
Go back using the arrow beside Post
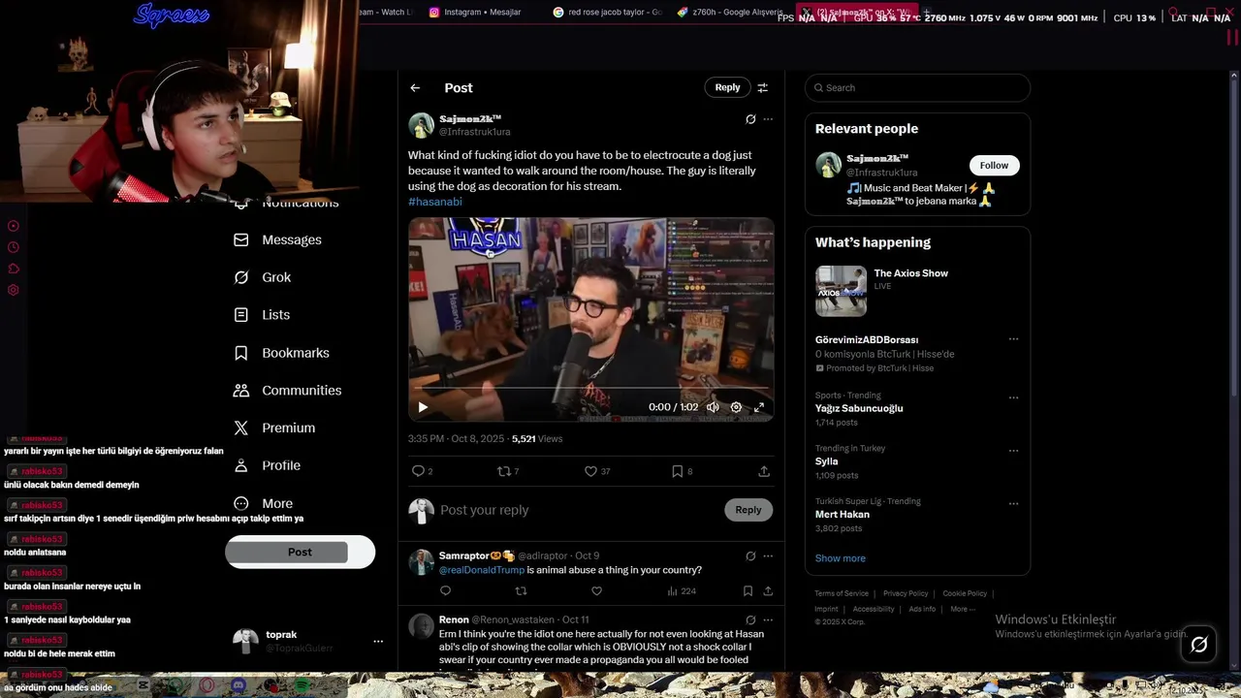point(415,87)
